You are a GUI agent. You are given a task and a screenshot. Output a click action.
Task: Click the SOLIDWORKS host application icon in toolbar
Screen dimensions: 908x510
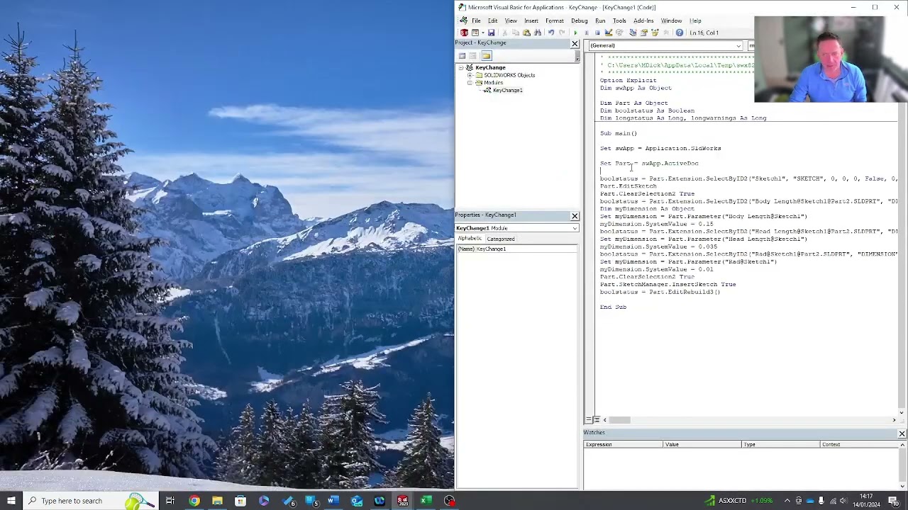click(464, 33)
